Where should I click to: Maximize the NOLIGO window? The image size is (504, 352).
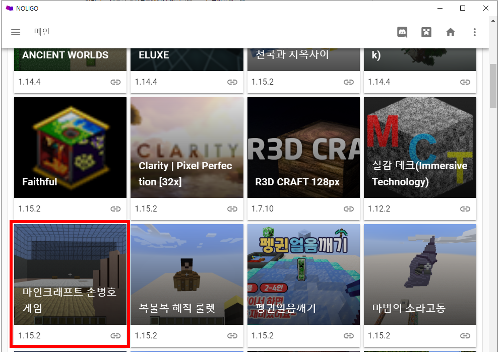click(463, 8)
